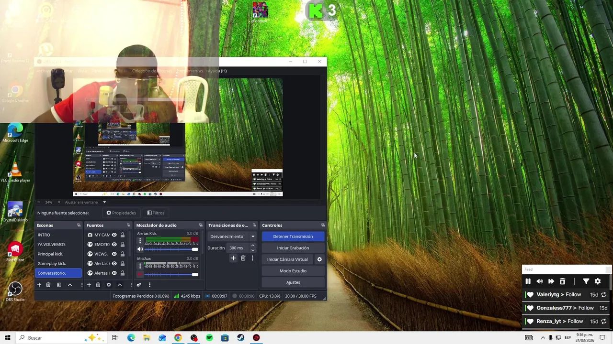Select the Conversatorio. scene
This screenshot has width=613, height=344.
[x=59, y=273]
